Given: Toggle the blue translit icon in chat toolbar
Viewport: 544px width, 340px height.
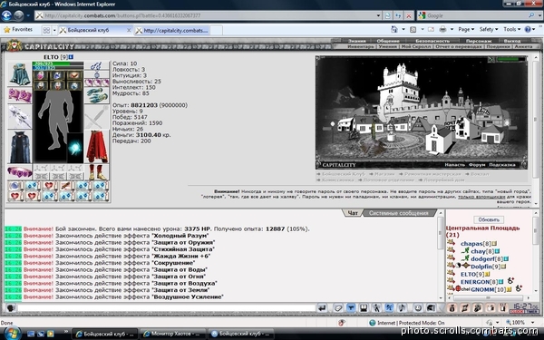Looking at the screenshot, I should point(389,308).
